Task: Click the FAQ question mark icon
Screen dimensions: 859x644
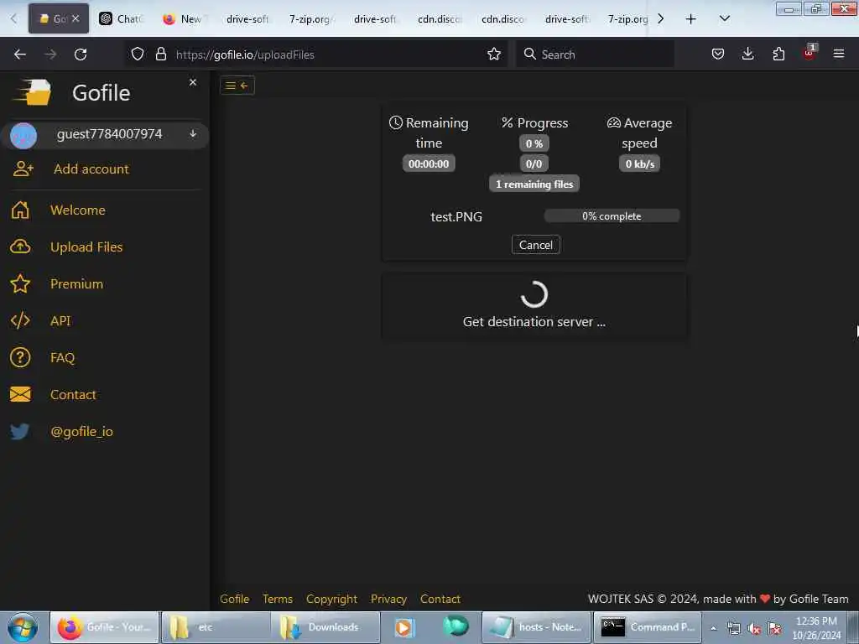Action: (20, 357)
